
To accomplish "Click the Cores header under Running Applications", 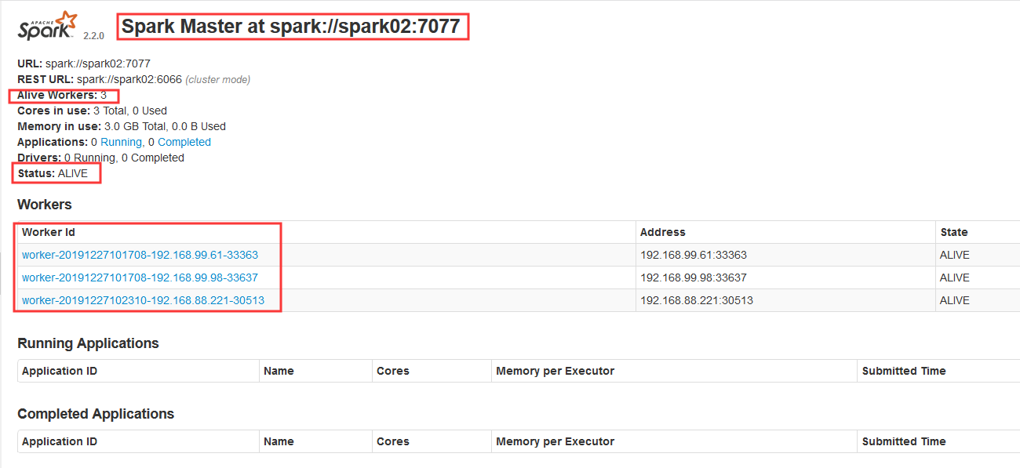I will point(394,370).
